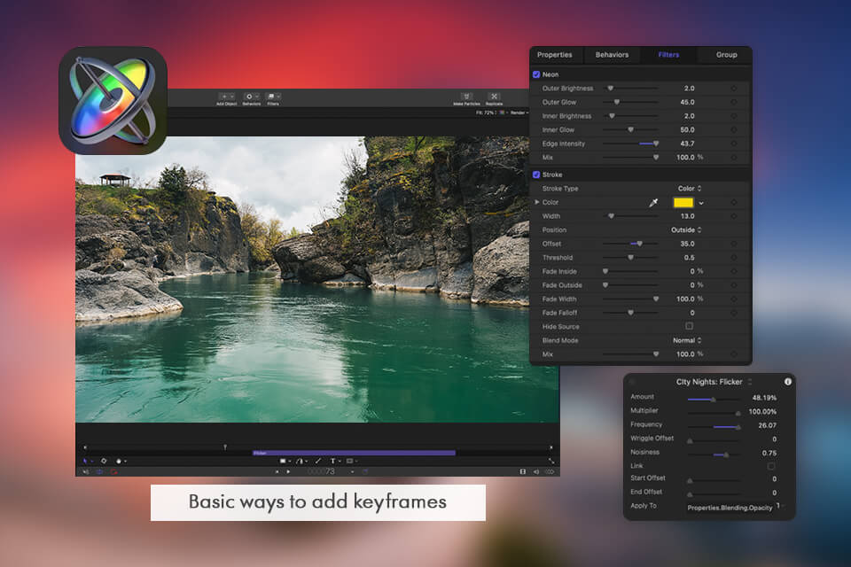Click the yellow Stroke color swatch
The image size is (851, 567).
683,202
